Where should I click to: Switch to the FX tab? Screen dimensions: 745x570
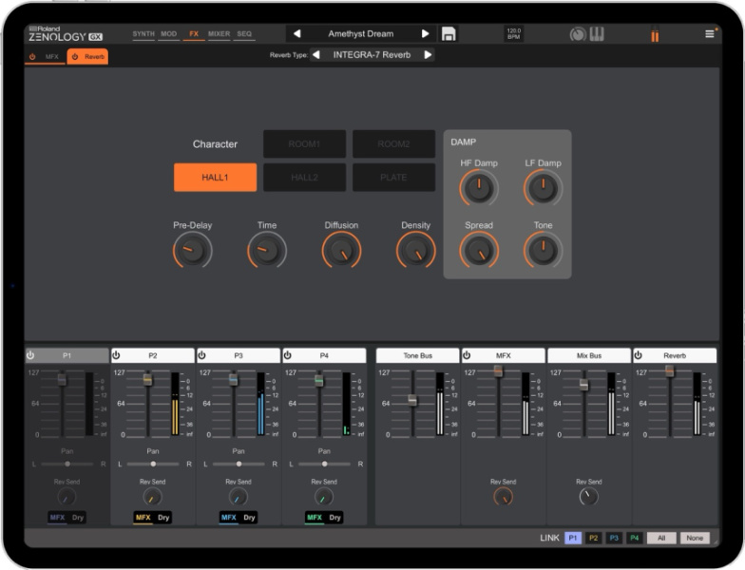194,34
